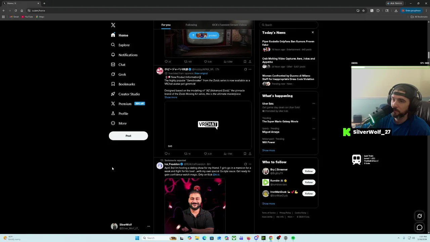Image resolution: width=430 pixels, height=242 pixels.
Task: Open the Explore page
Action: point(120,45)
